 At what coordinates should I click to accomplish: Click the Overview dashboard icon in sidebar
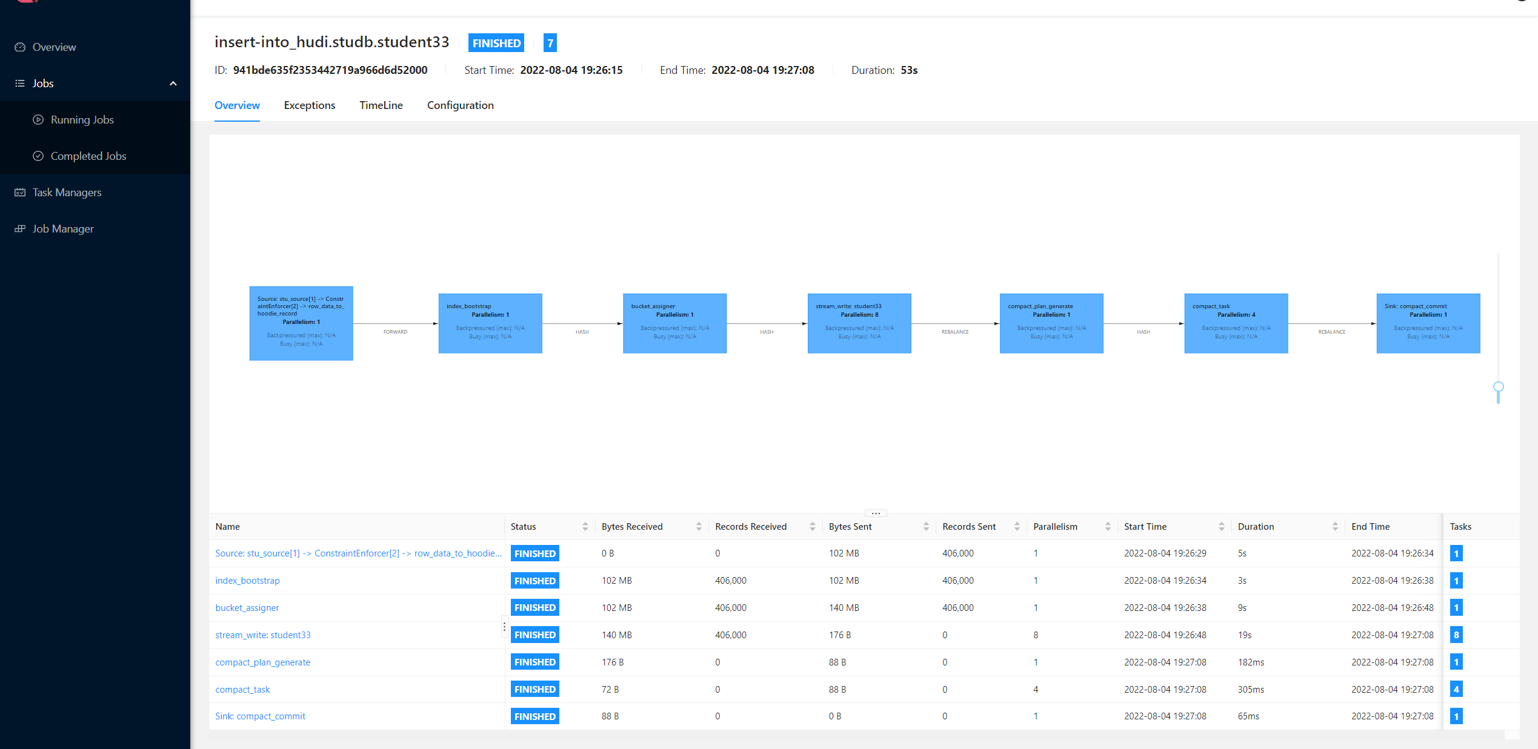[x=20, y=47]
